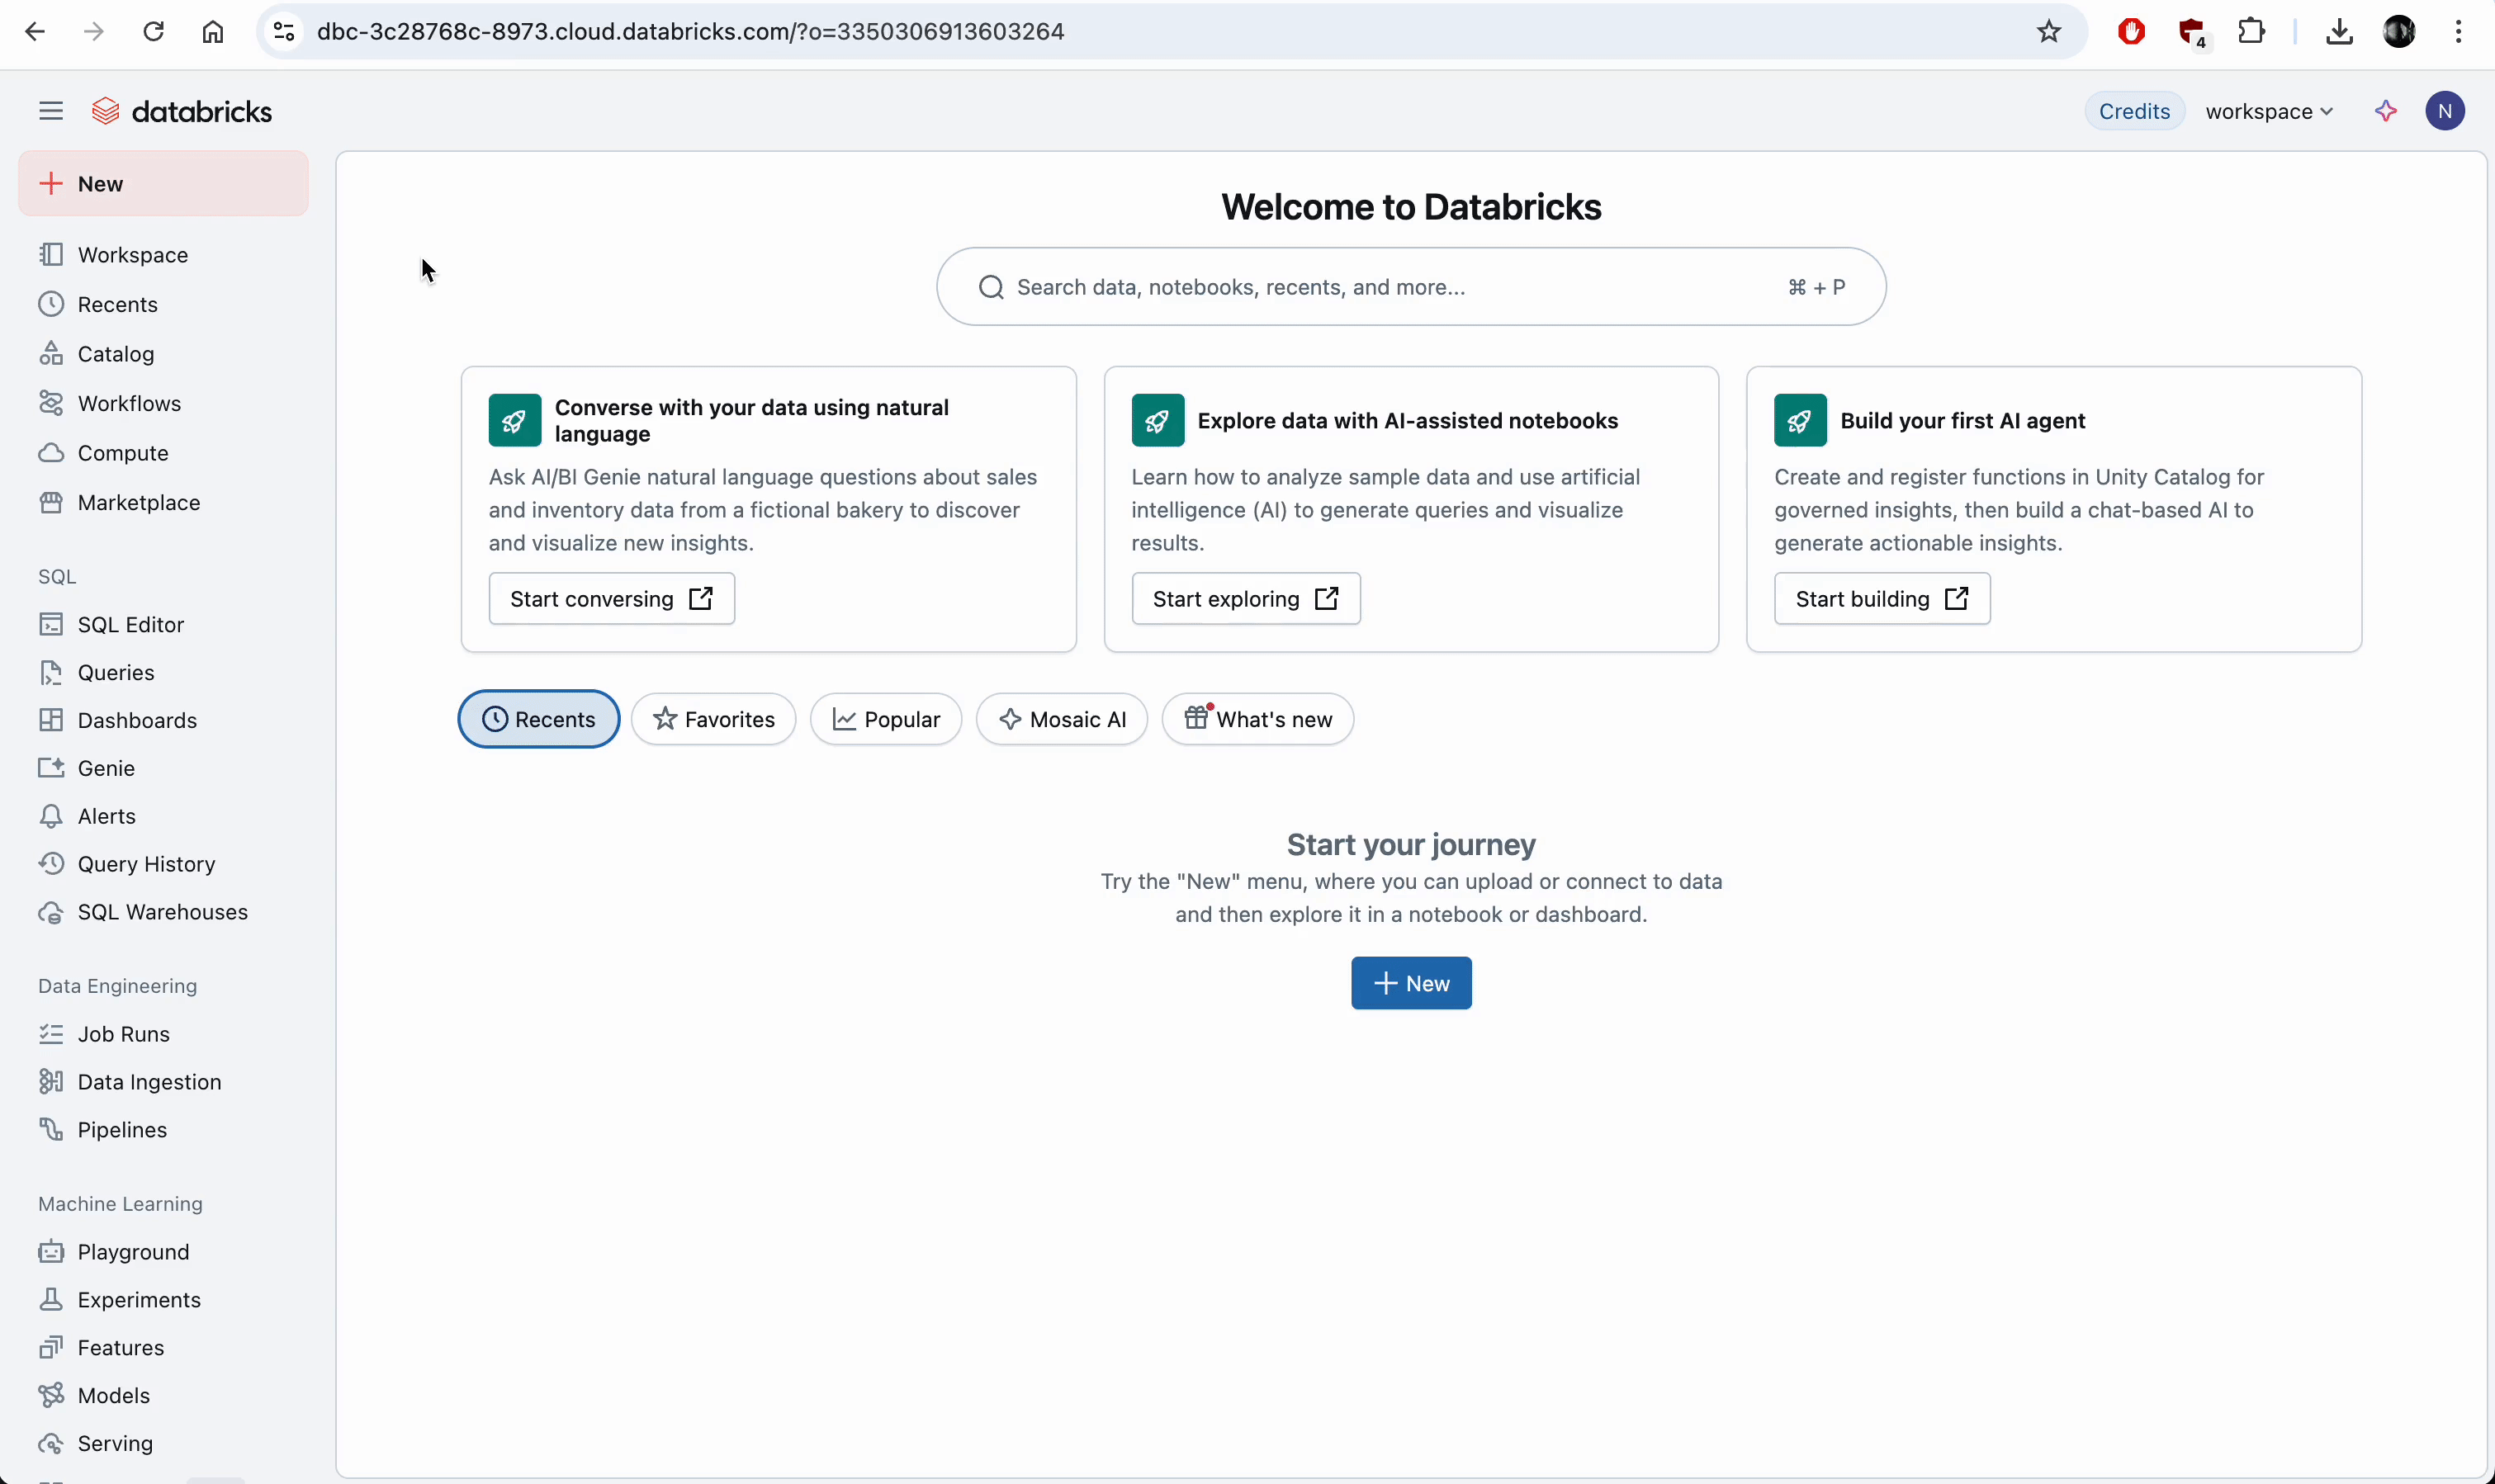2495x1484 pixels.
Task: View Query History
Action: point(146,863)
